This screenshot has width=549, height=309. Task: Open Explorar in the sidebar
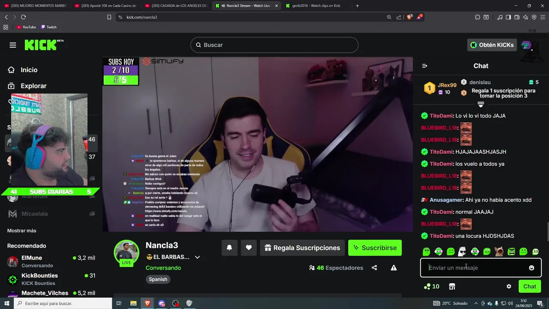(x=28, y=86)
